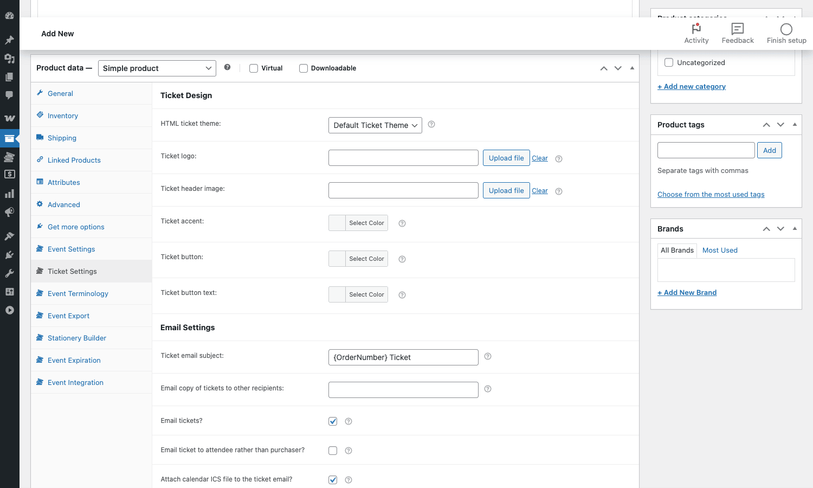
Task: Open the Shipping tab
Action: (91, 138)
